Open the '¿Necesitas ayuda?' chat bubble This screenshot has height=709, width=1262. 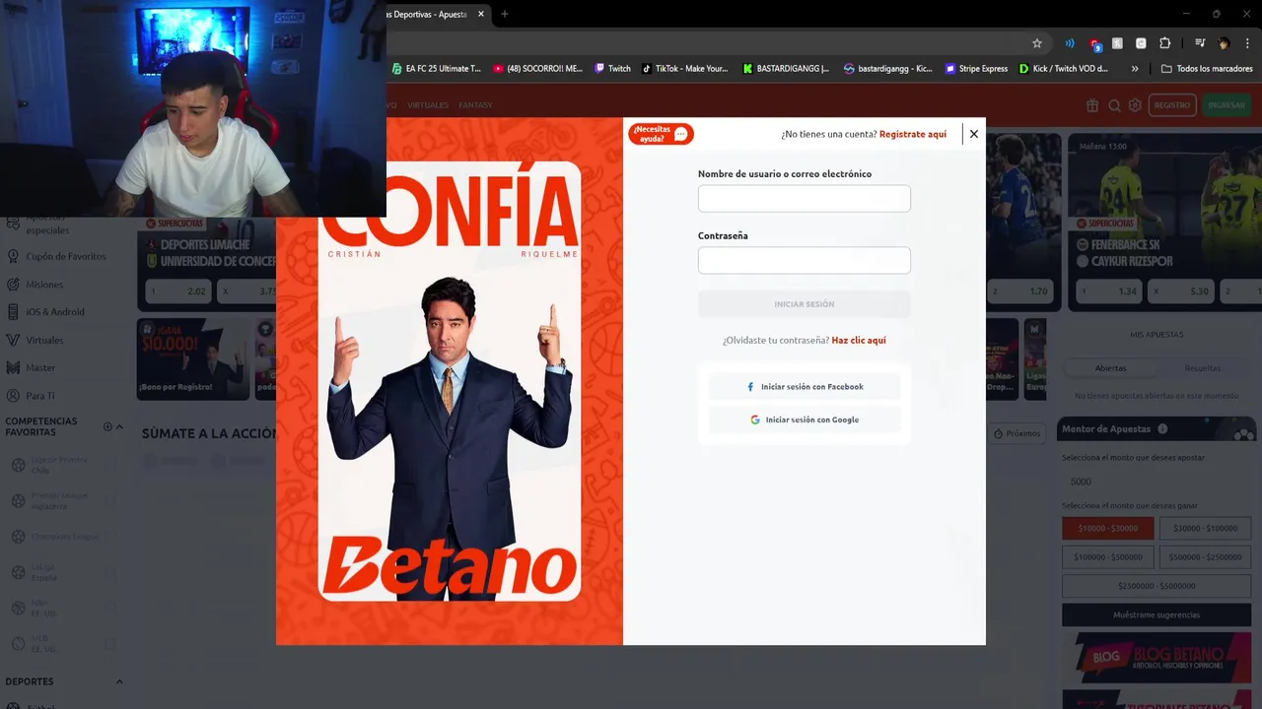click(x=661, y=134)
